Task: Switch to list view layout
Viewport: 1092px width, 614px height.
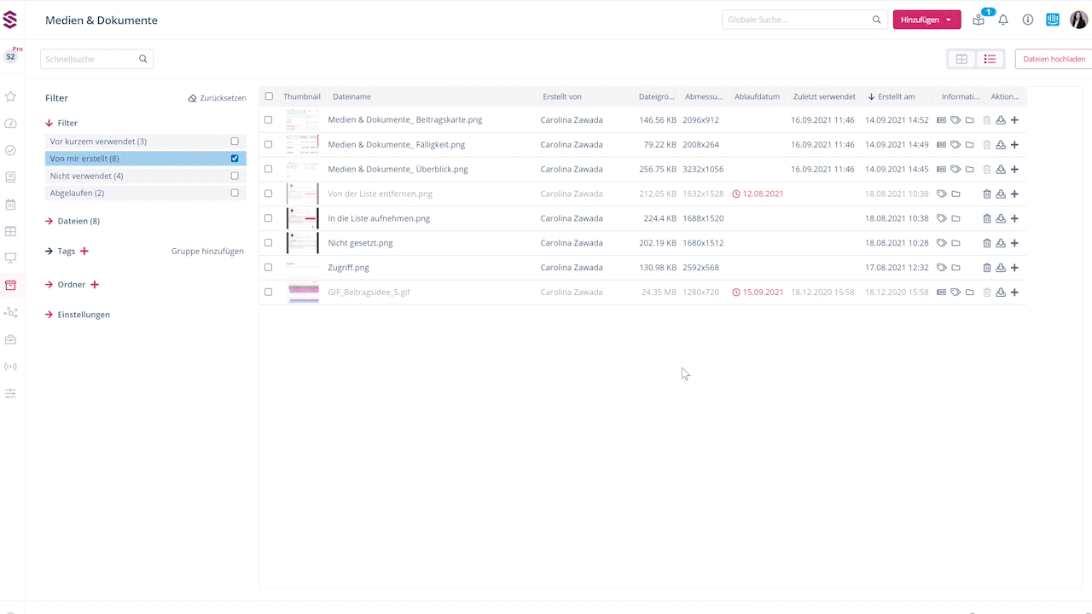Action: click(x=990, y=59)
